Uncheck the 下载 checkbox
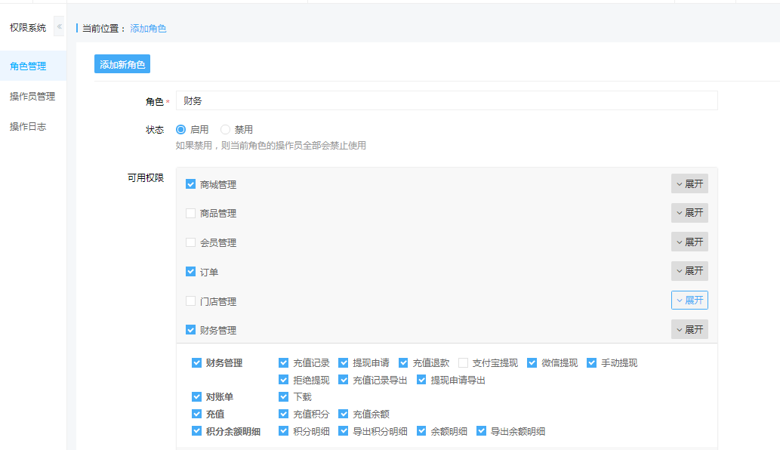 coord(284,397)
